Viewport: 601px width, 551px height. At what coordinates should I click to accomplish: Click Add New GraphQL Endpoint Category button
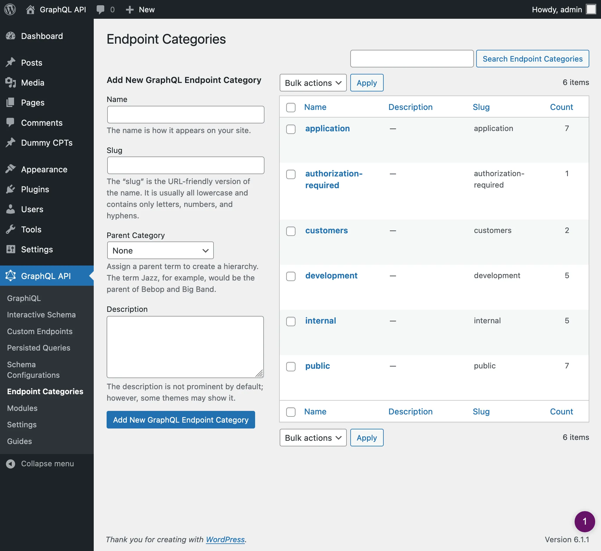pyautogui.click(x=181, y=419)
